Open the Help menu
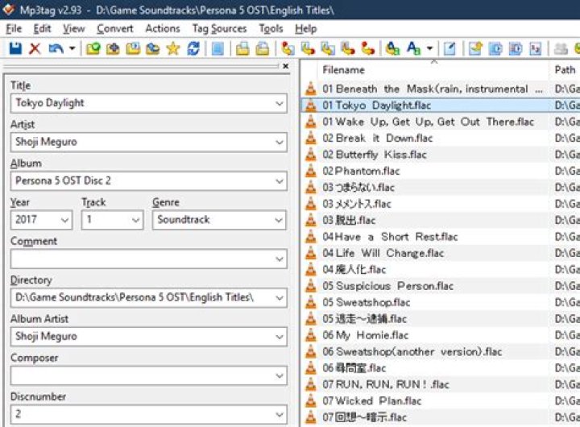 pos(305,28)
